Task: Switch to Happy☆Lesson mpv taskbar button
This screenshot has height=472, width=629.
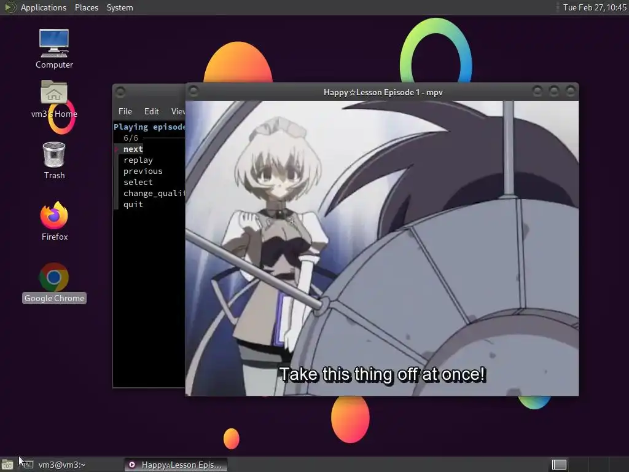Action: pos(176,465)
